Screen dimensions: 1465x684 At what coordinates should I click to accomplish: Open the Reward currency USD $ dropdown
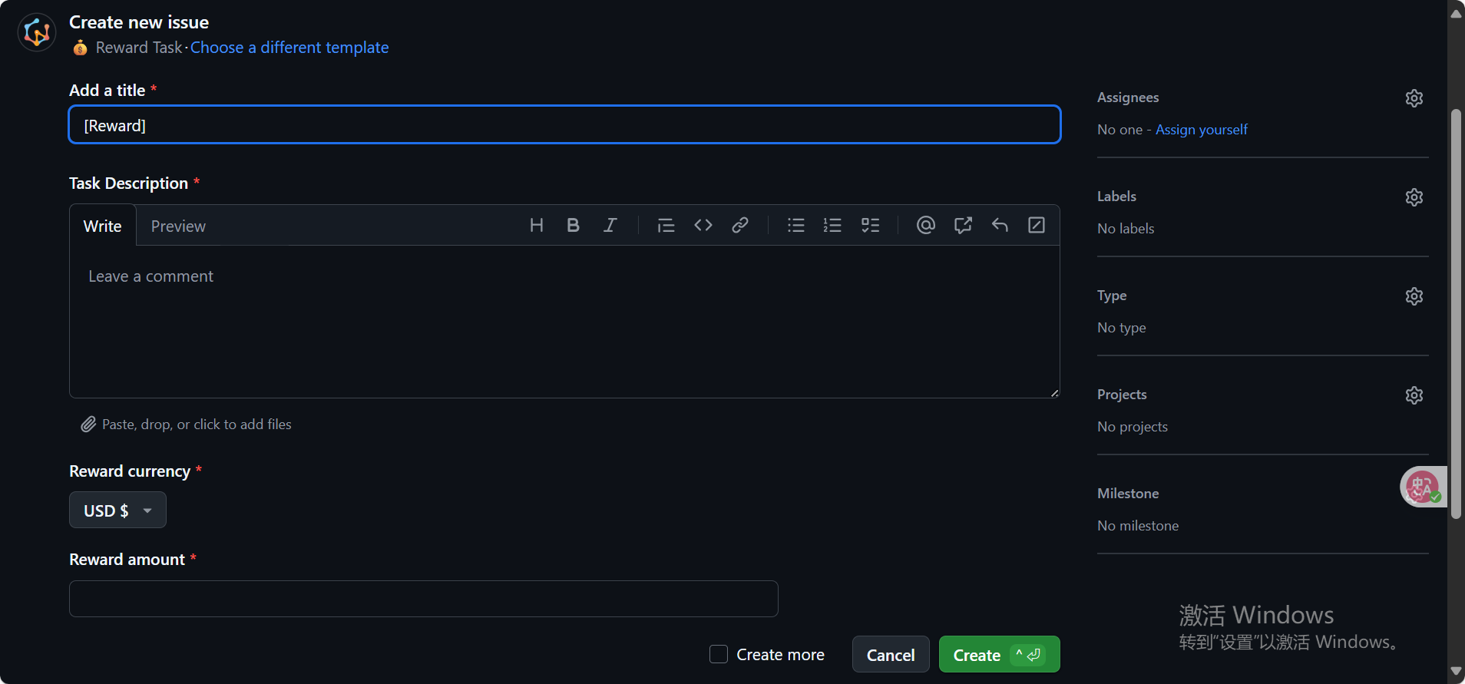click(117, 511)
